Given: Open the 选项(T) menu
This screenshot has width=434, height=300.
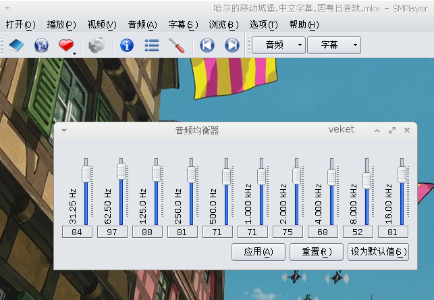Looking at the screenshot, I should coord(263,25).
